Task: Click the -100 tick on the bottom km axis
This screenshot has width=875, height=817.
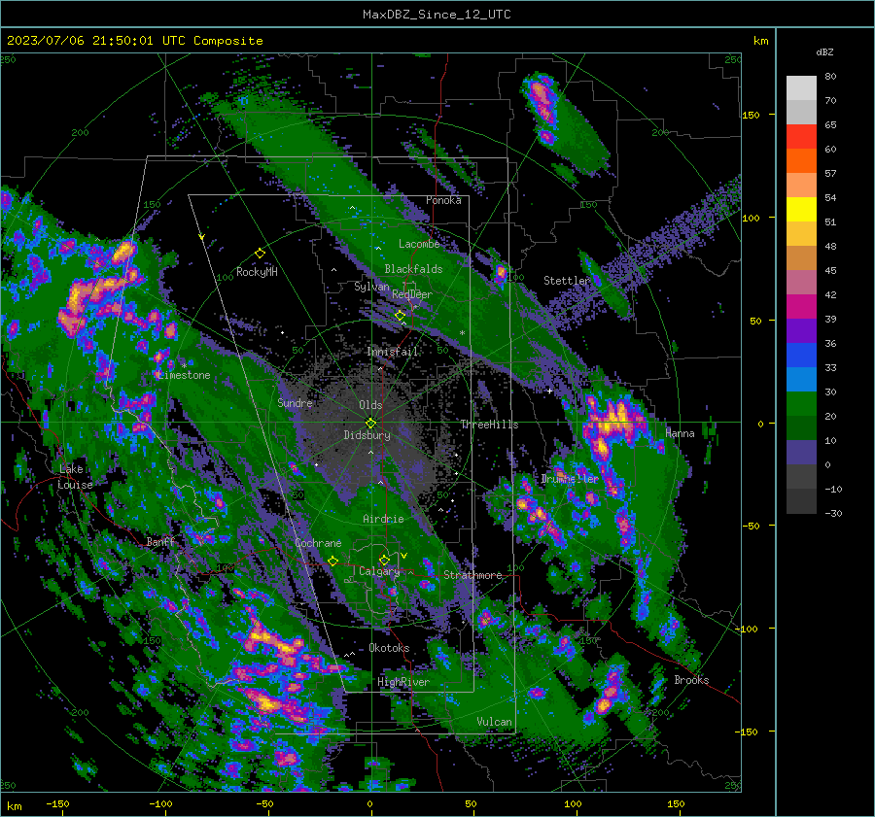Action: pyautogui.click(x=160, y=803)
